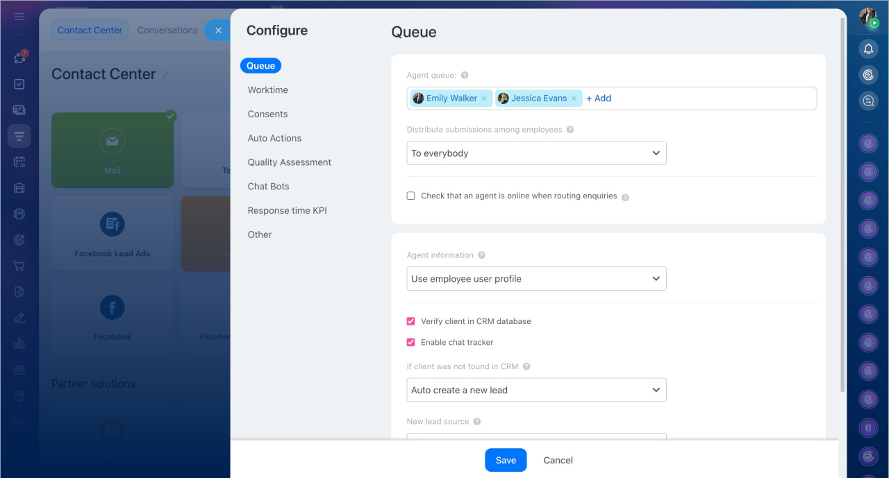Viewport: 889px width, 478px height.
Task: Close the slider panel with X button
Action: (x=218, y=31)
